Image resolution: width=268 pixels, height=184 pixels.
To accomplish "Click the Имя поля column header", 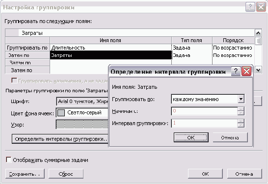I will [110, 40].
